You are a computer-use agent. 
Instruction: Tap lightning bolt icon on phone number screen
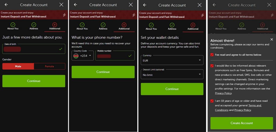(133, 15)
